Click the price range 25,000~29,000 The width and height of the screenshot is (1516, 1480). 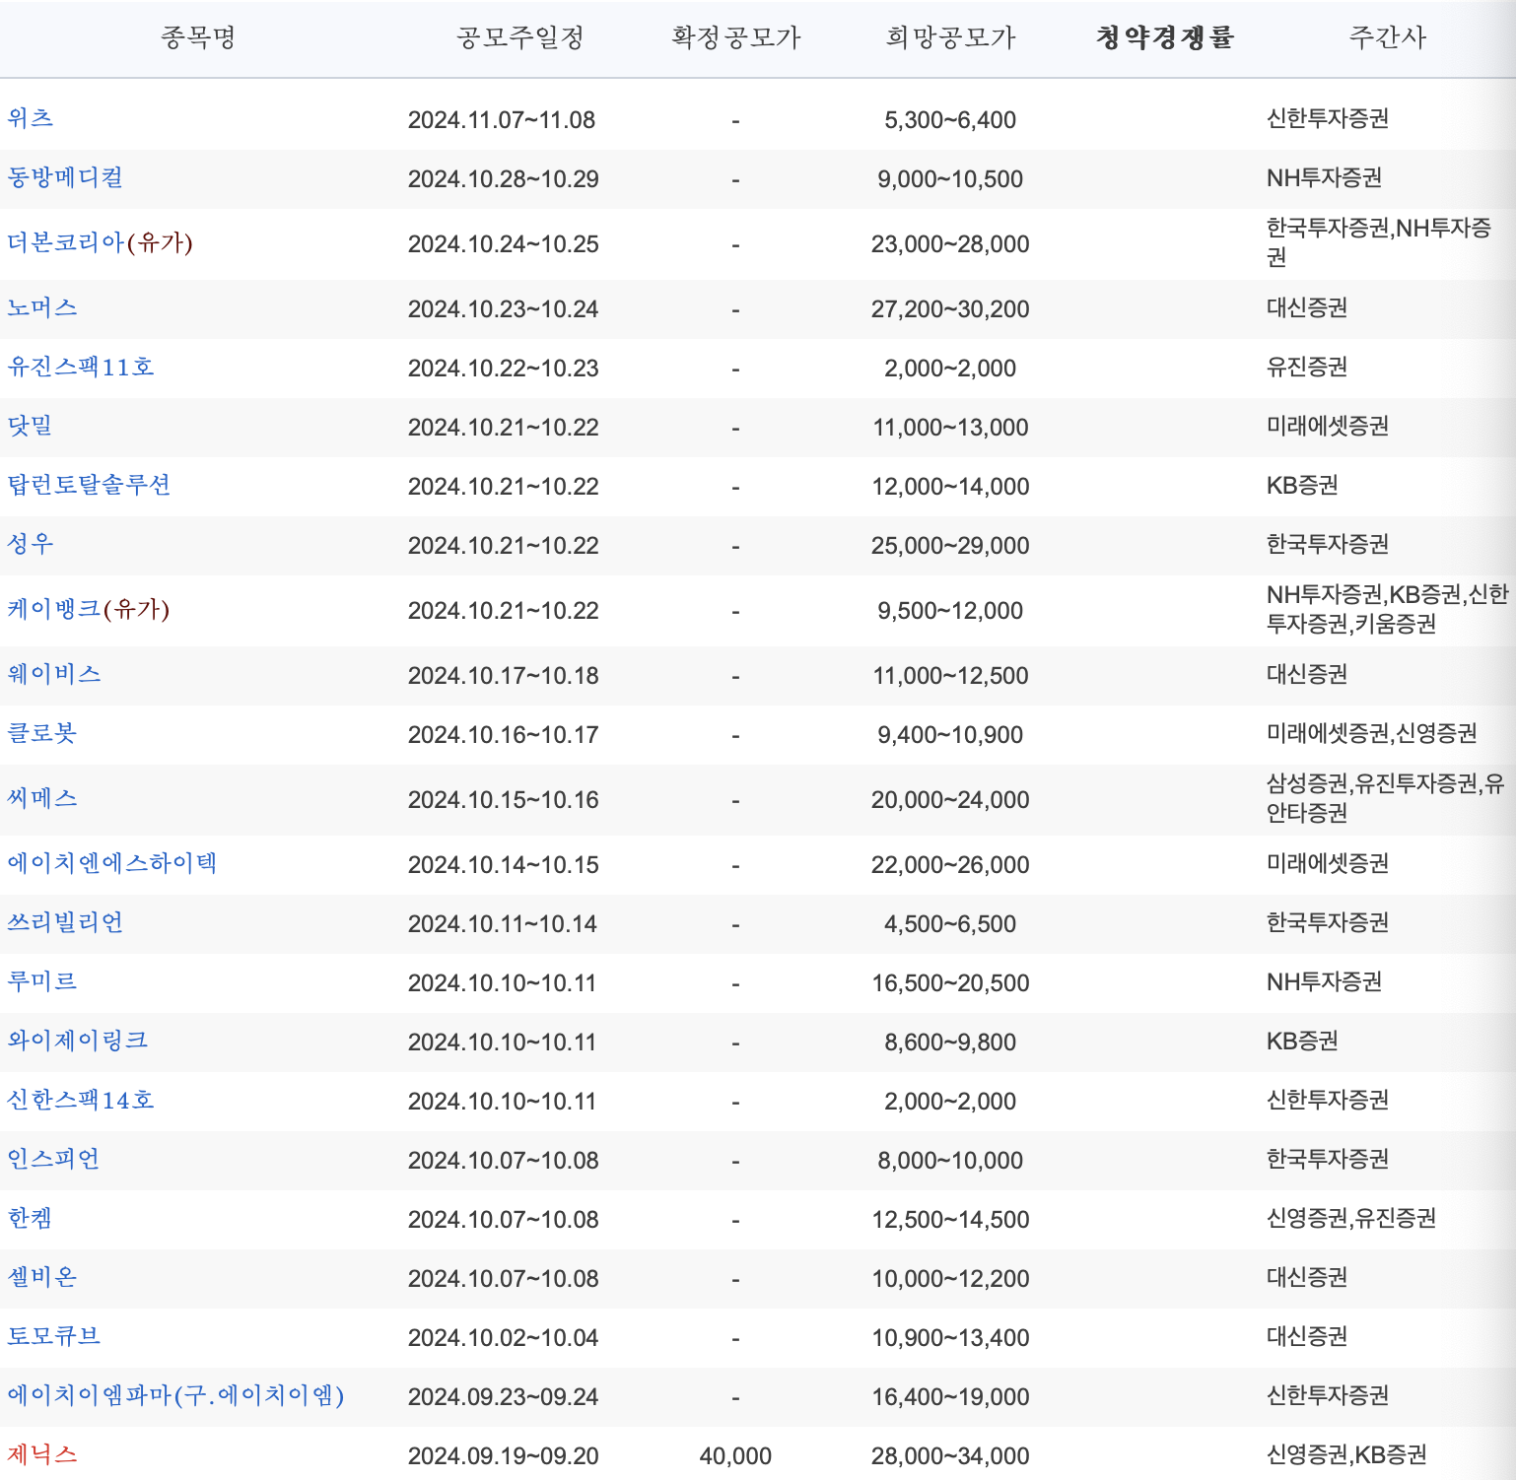coord(950,546)
